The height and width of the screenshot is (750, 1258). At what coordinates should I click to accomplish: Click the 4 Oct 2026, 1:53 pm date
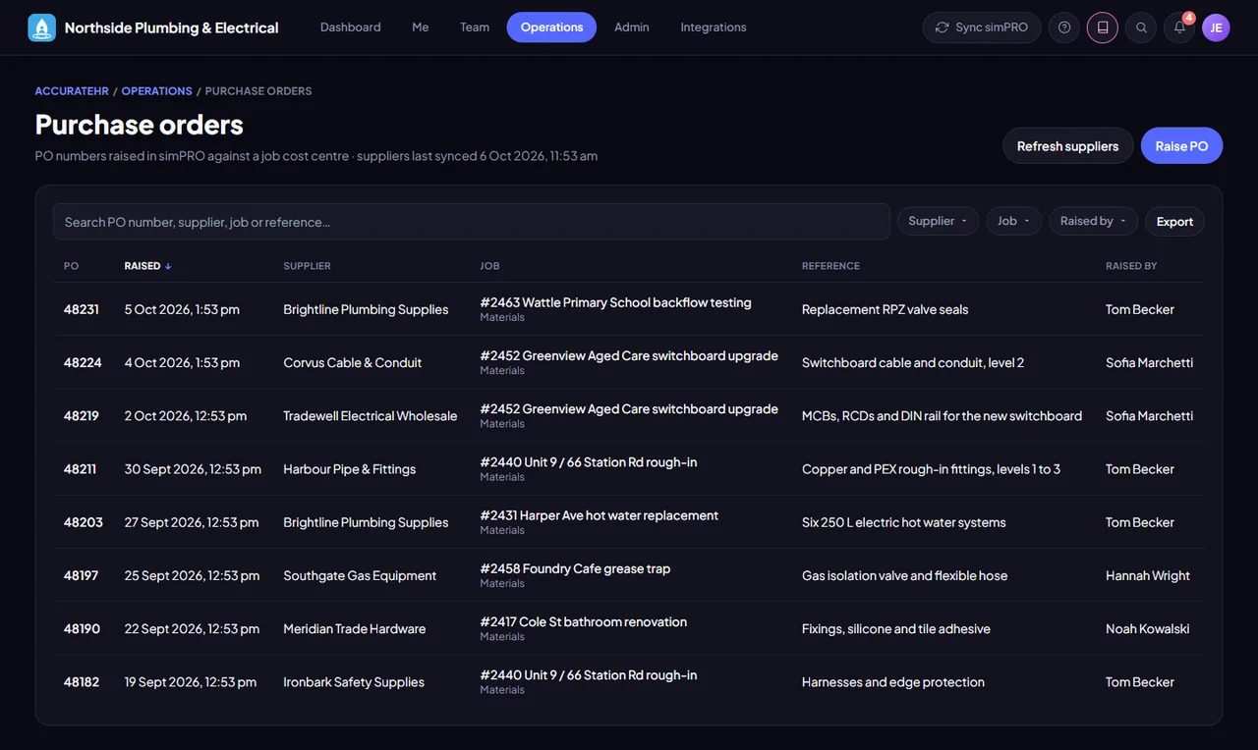point(182,362)
